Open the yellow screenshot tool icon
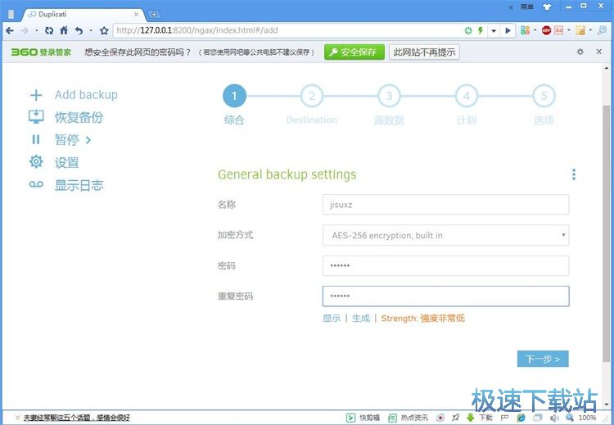Image resolution: width=614 pixels, height=425 pixels. click(580, 30)
